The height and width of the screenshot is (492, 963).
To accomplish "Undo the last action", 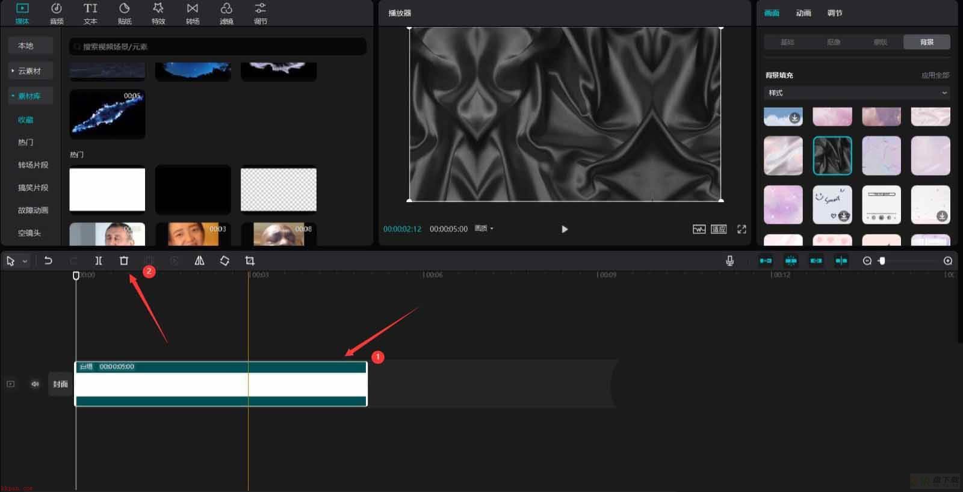I will [x=48, y=260].
